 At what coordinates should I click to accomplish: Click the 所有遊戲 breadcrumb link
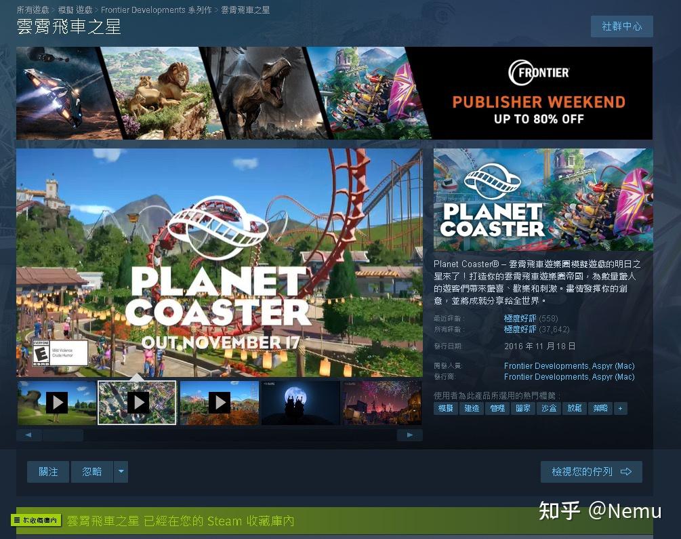[33, 9]
